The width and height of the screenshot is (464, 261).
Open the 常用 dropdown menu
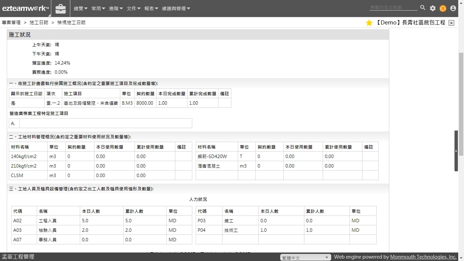click(98, 8)
